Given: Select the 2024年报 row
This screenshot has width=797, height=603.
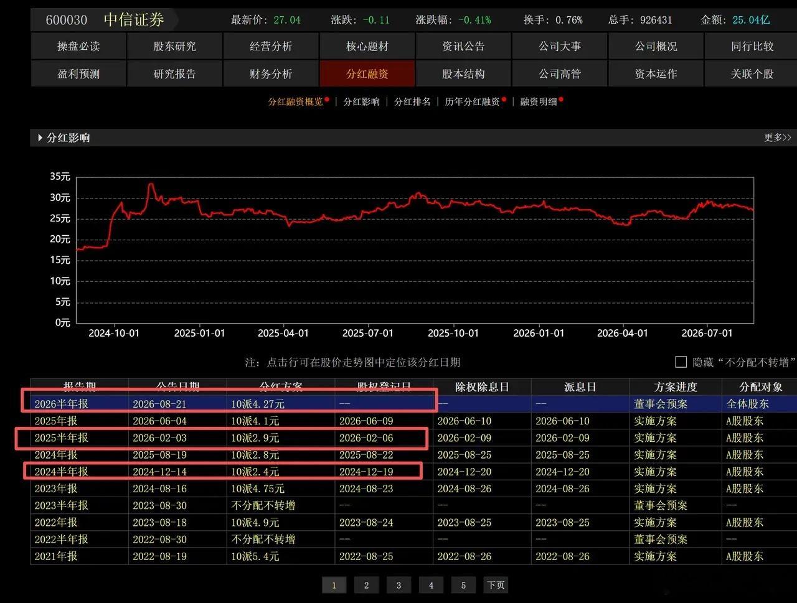Looking at the screenshot, I should coord(413,455).
